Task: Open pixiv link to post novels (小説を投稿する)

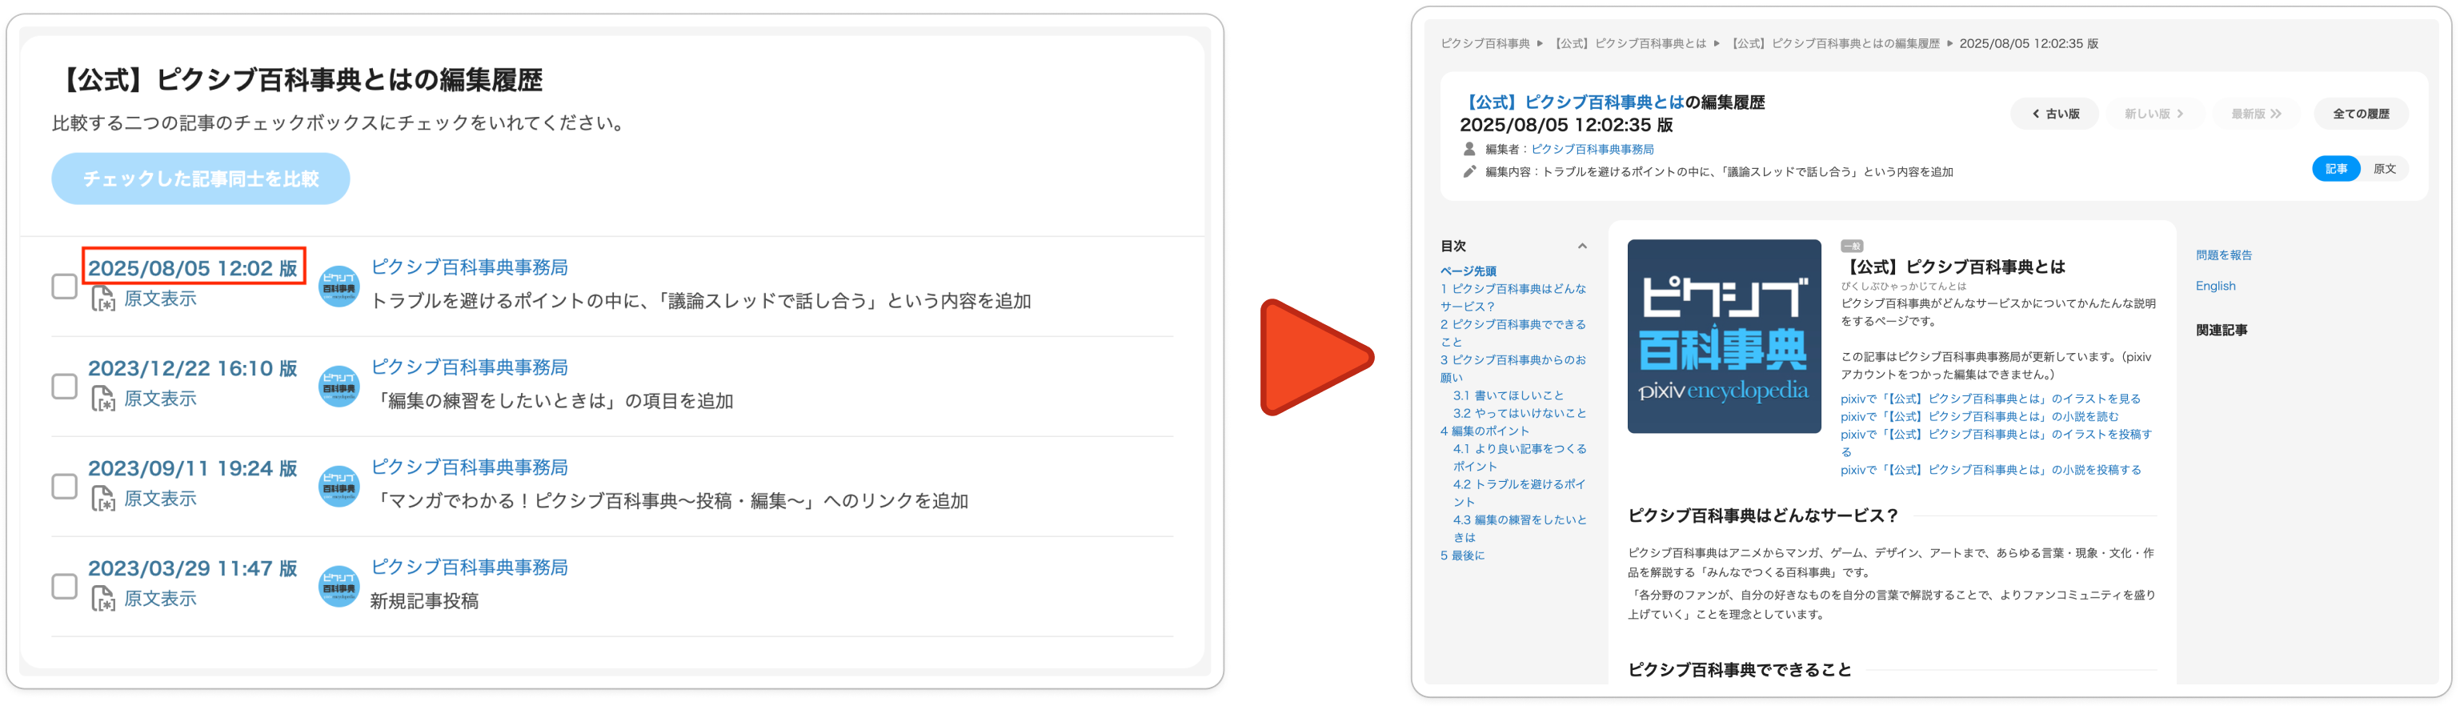Action: click(1990, 470)
